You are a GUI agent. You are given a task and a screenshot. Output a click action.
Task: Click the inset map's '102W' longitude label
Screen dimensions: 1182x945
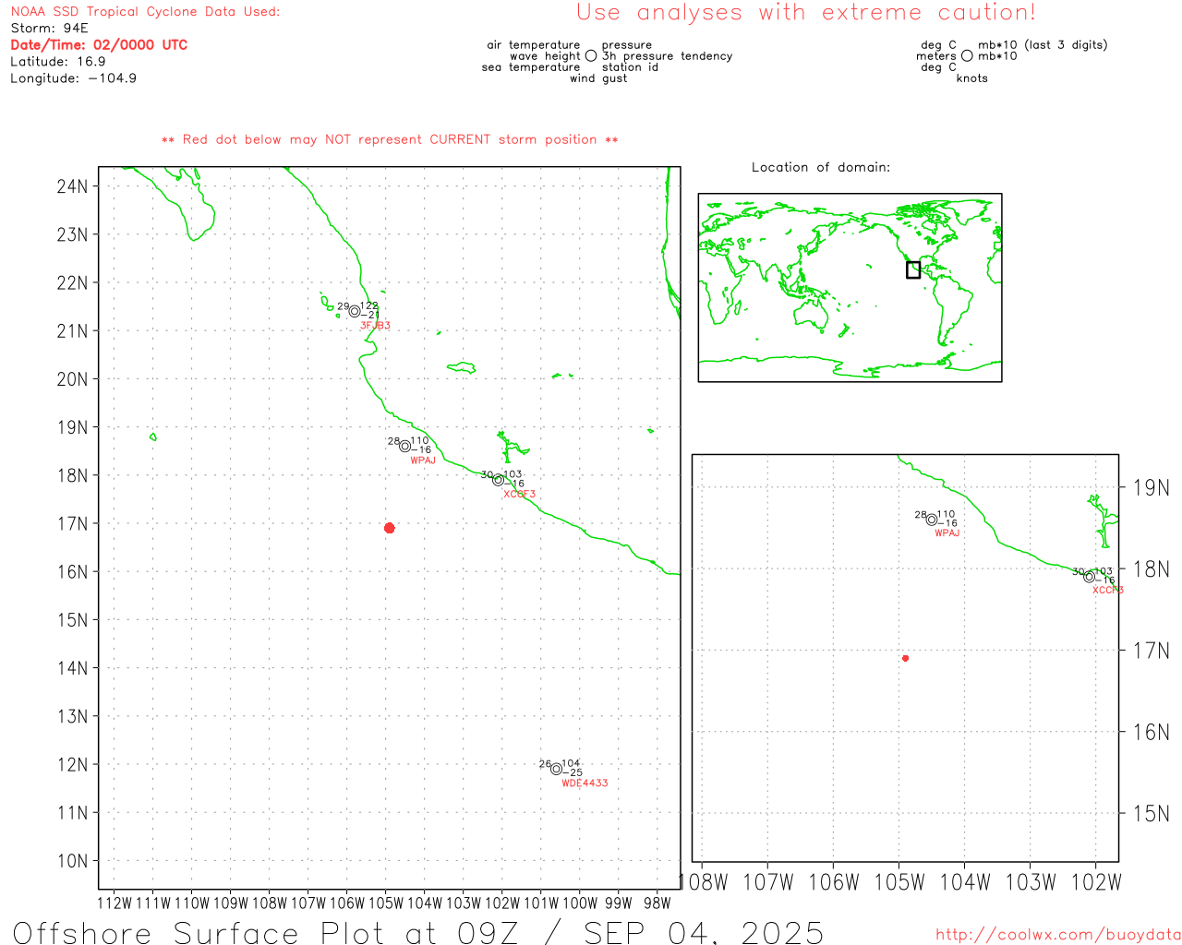click(x=1096, y=882)
